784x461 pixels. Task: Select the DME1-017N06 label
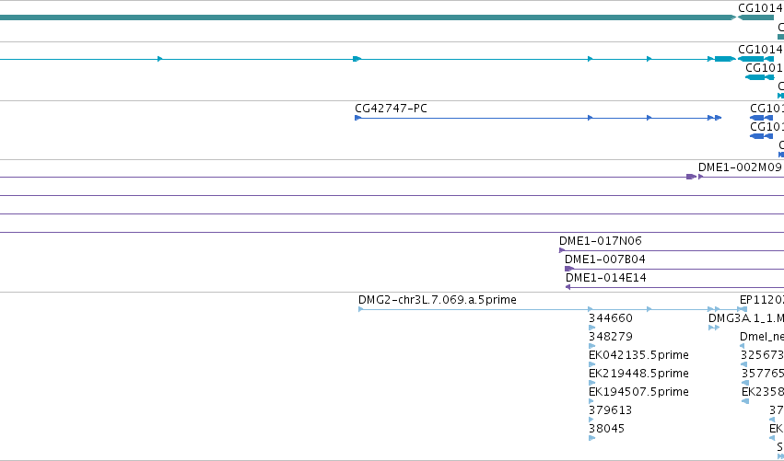(600, 241)
